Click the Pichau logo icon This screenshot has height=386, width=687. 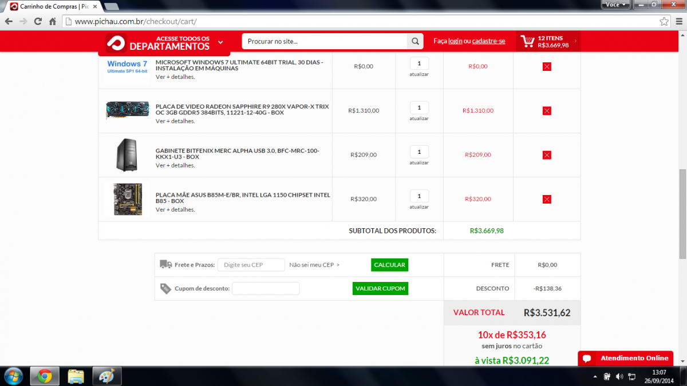tap(116, 43)
